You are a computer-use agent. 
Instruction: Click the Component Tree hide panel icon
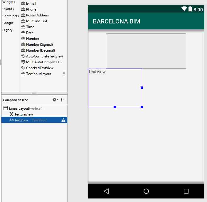[x=63, y=100]
